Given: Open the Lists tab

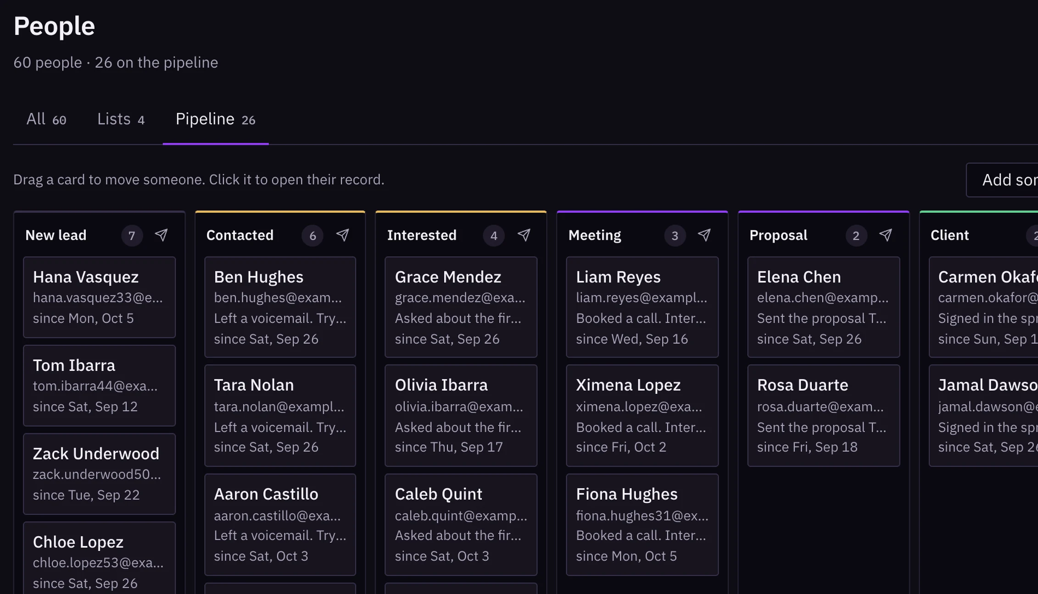Looking at the screenshot, I should click(x=121, y=119).
